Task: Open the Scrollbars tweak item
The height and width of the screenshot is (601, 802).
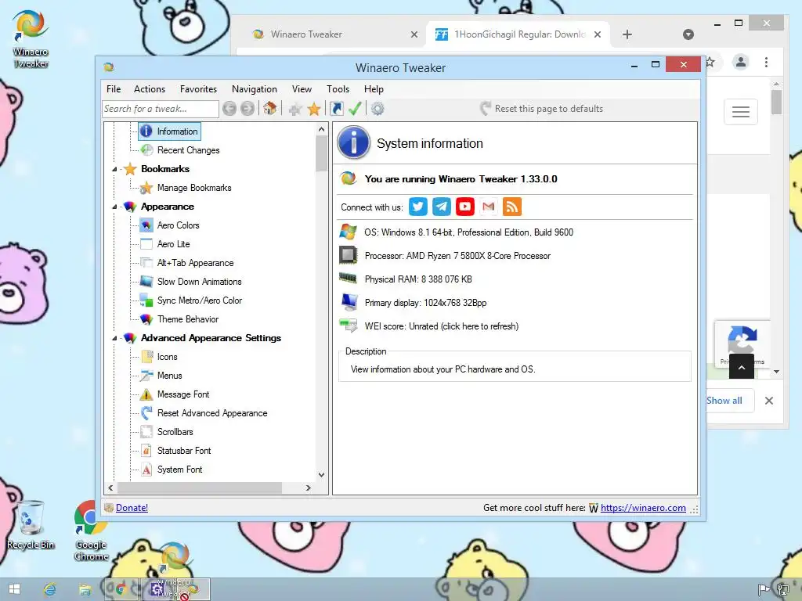Action: pos(175,432)
